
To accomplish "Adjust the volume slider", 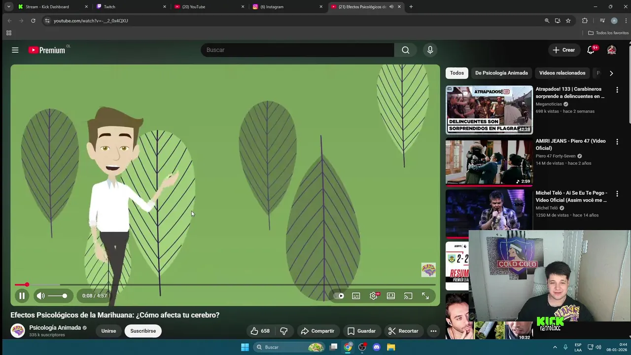I will [x=58, y=296].
